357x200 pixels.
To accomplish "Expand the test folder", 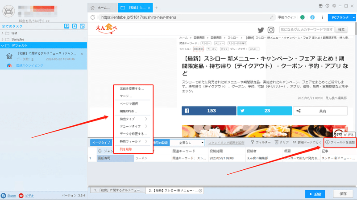I will [x=3, y=33].
